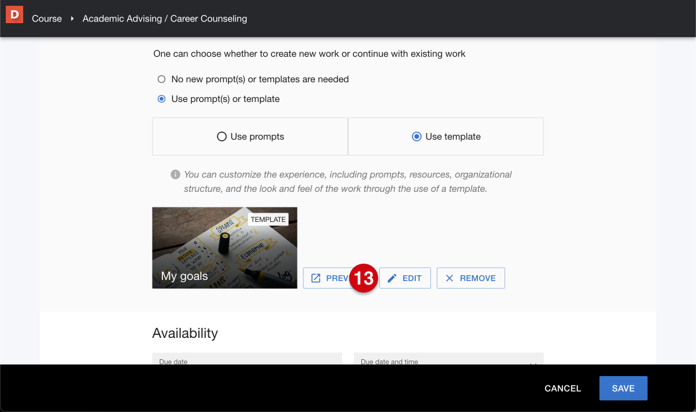Select Use prompt(s) or template radio
The height and width of the screenshot is (412, 696).
click(162, 99)
